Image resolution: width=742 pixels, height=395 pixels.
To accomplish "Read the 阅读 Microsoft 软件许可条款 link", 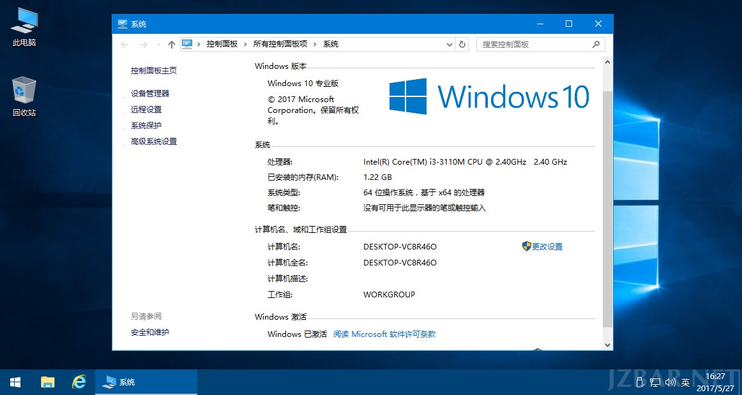I will pyautogui.click(x=384, y=334).
